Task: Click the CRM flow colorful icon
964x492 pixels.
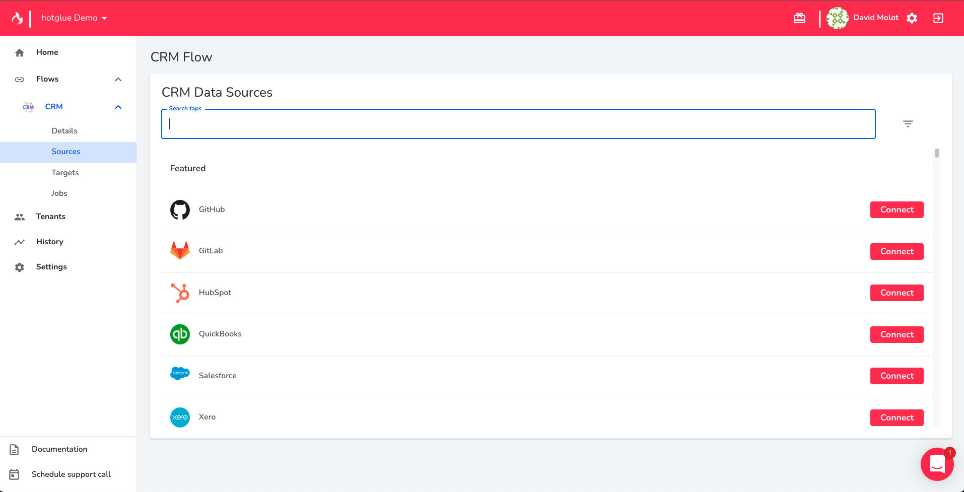Action: click(28, 107)
